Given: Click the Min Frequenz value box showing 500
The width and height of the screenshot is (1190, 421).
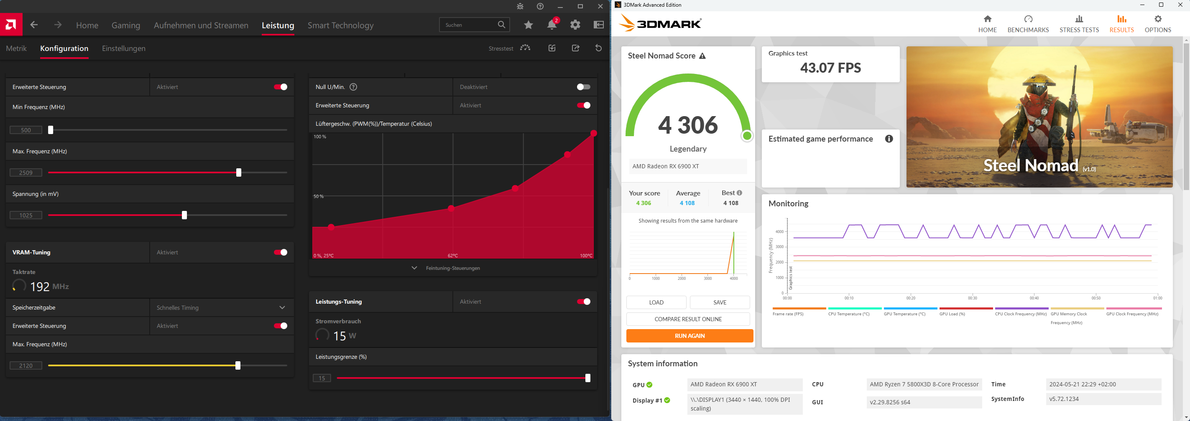Looking at the screenshot, I should point(26,130).
